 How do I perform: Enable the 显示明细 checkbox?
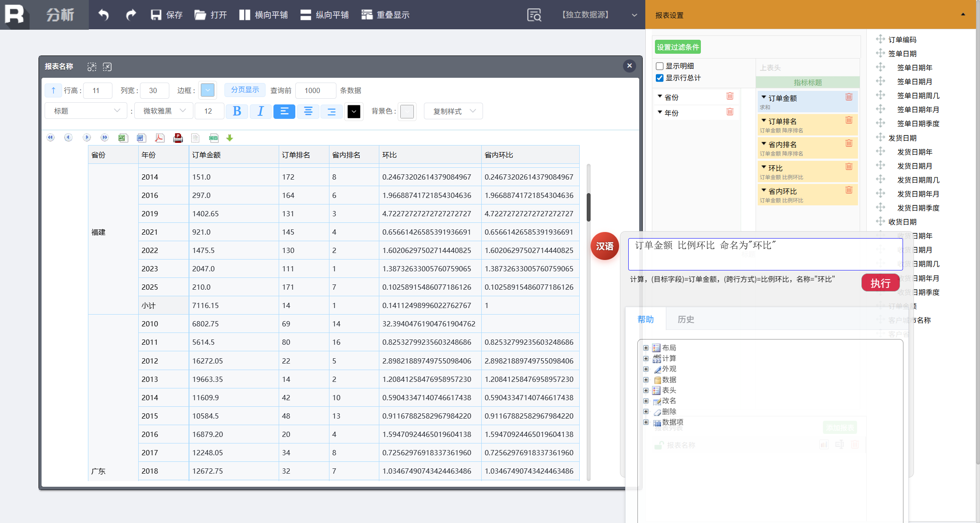660,66
